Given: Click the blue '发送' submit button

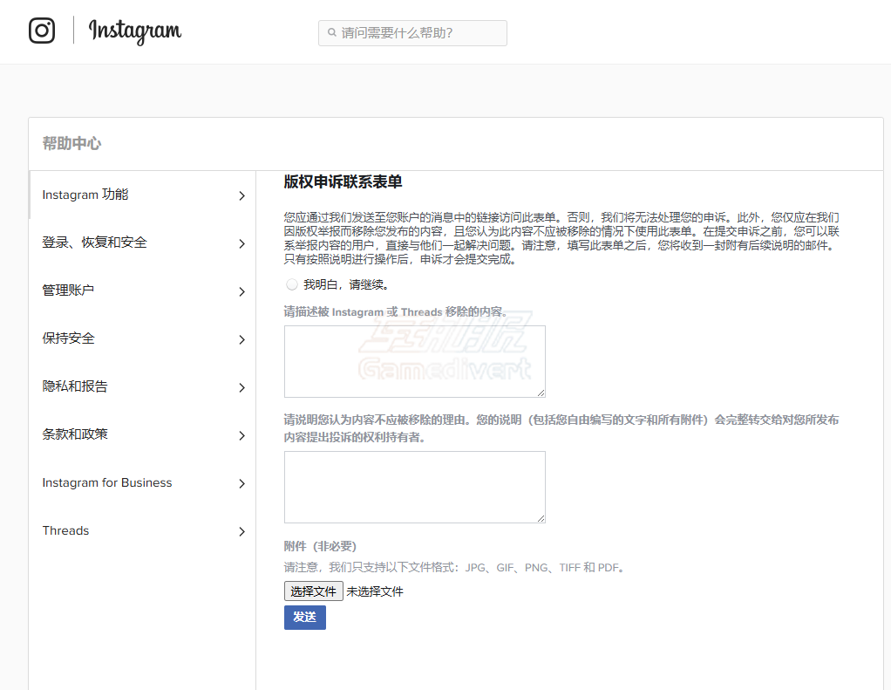Looking at the screenshot, I should coord(304,617).
